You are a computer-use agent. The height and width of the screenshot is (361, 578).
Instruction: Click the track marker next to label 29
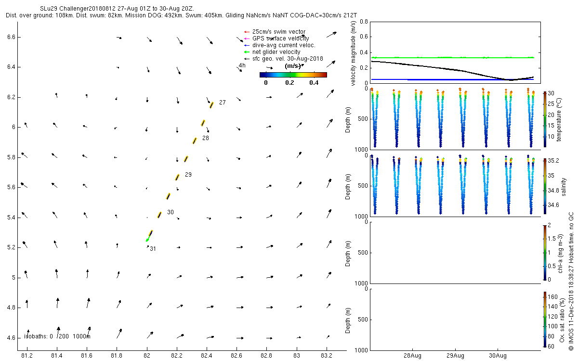(x=177, y=177)
